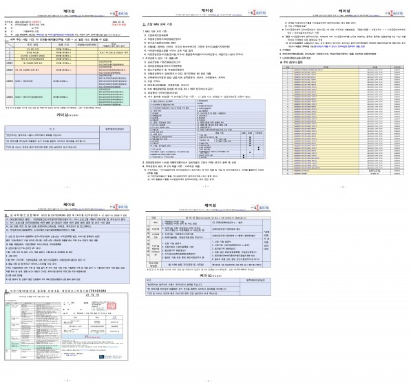The width and height of the screenshot is (413, 382).
Task: Click the page number footer on page two
Action: click(206, 185)
